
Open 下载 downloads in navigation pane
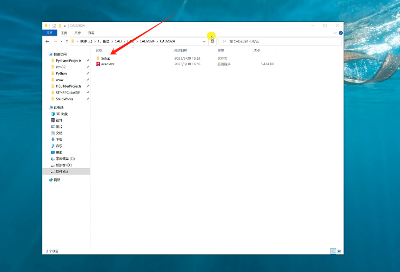click(59, 140)
